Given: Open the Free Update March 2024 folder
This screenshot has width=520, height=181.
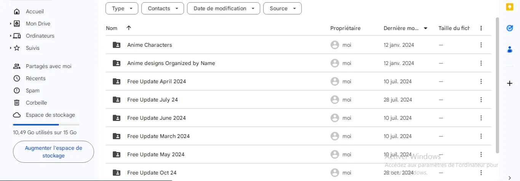Looking at the screenshot, I should point(158,136).
